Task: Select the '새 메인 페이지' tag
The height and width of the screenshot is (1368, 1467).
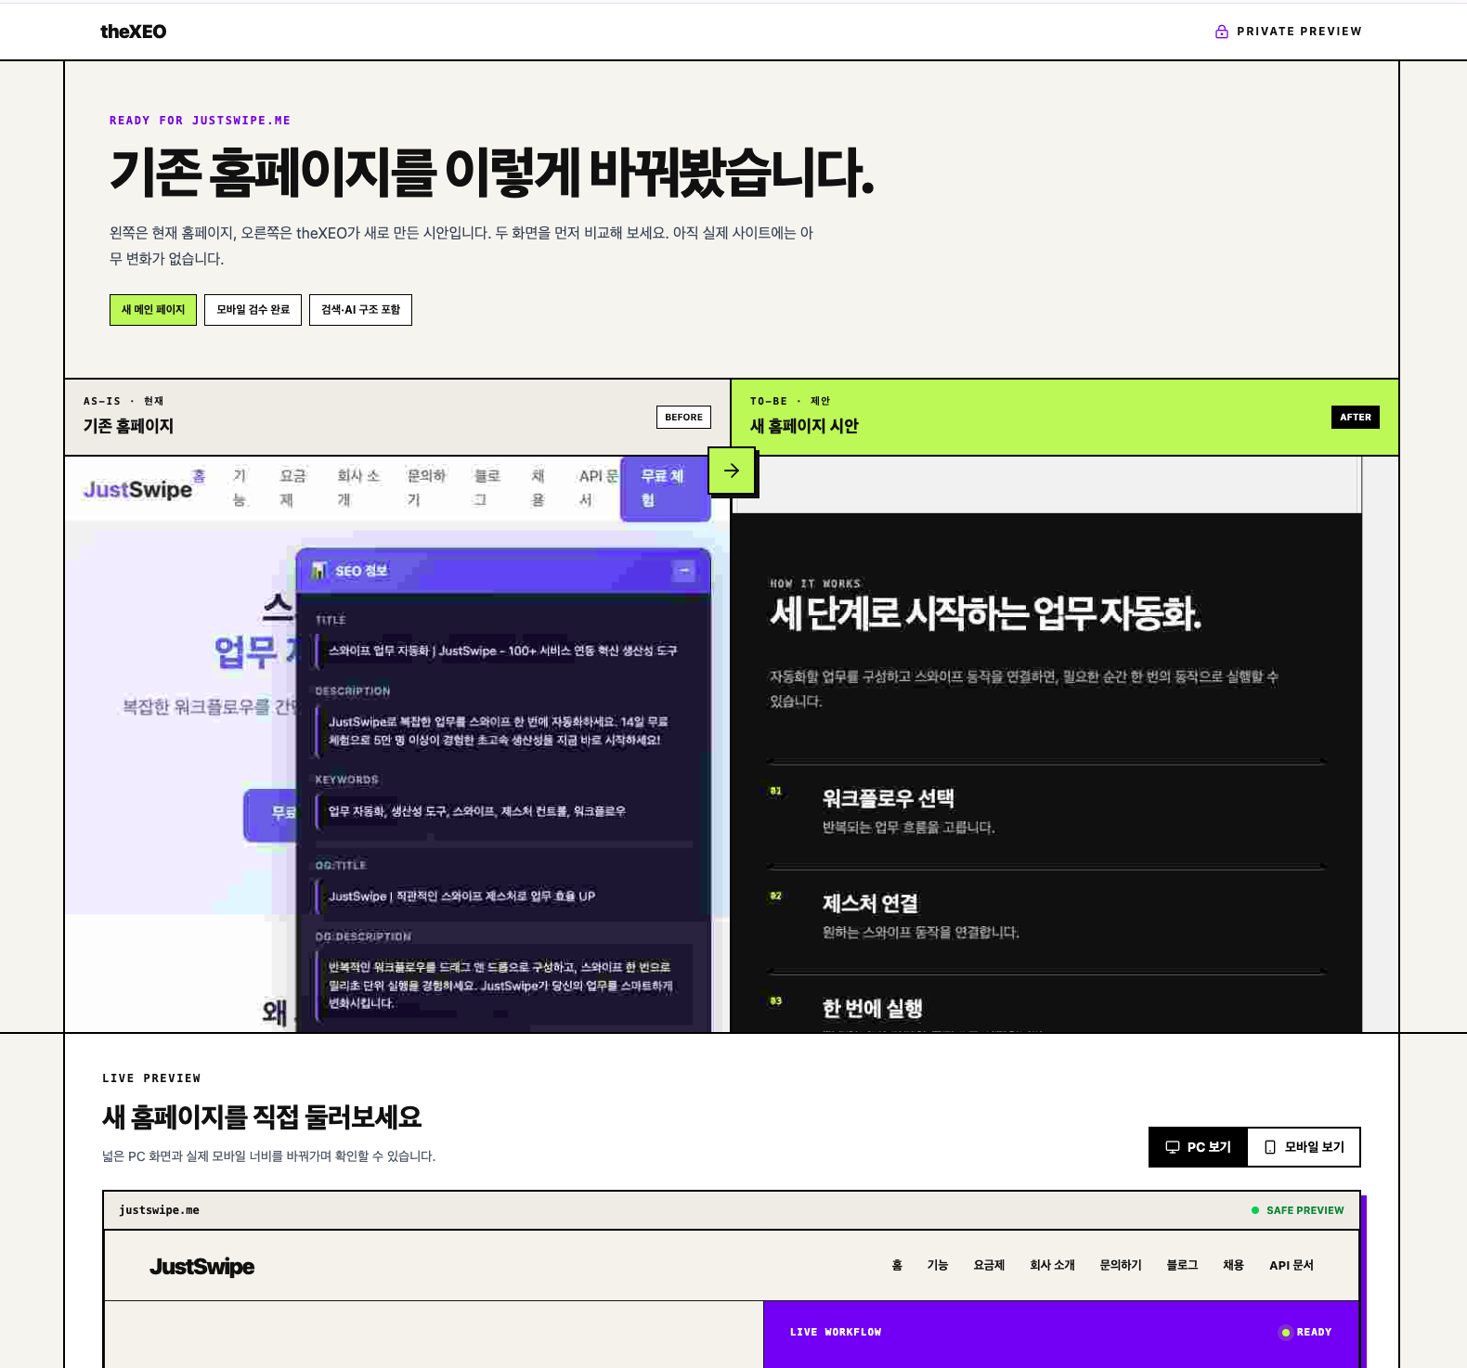Action: 153,310
